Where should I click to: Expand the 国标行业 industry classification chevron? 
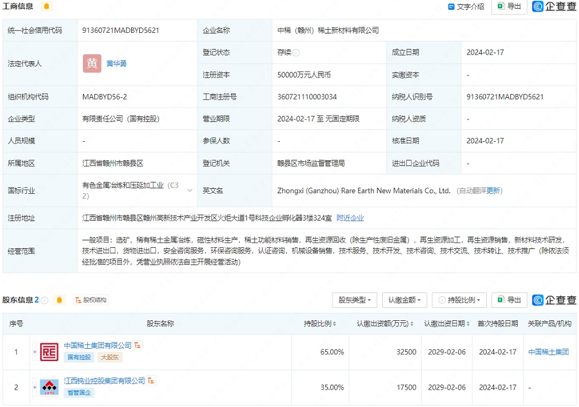(x=189, y=191)
